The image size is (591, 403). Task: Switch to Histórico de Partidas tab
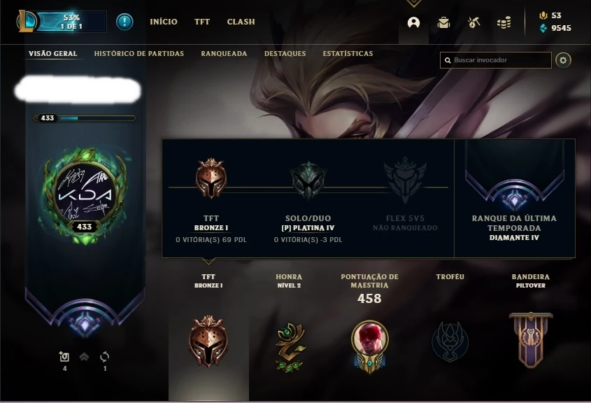[x=139, y=54]
